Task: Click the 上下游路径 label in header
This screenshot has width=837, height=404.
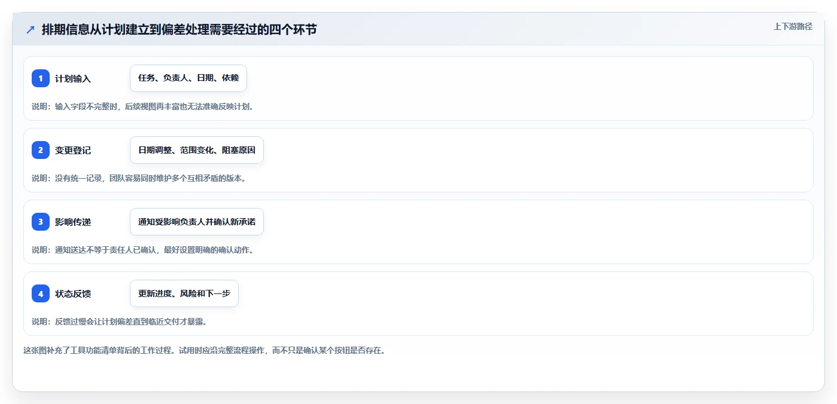Action: click(793, 26)
